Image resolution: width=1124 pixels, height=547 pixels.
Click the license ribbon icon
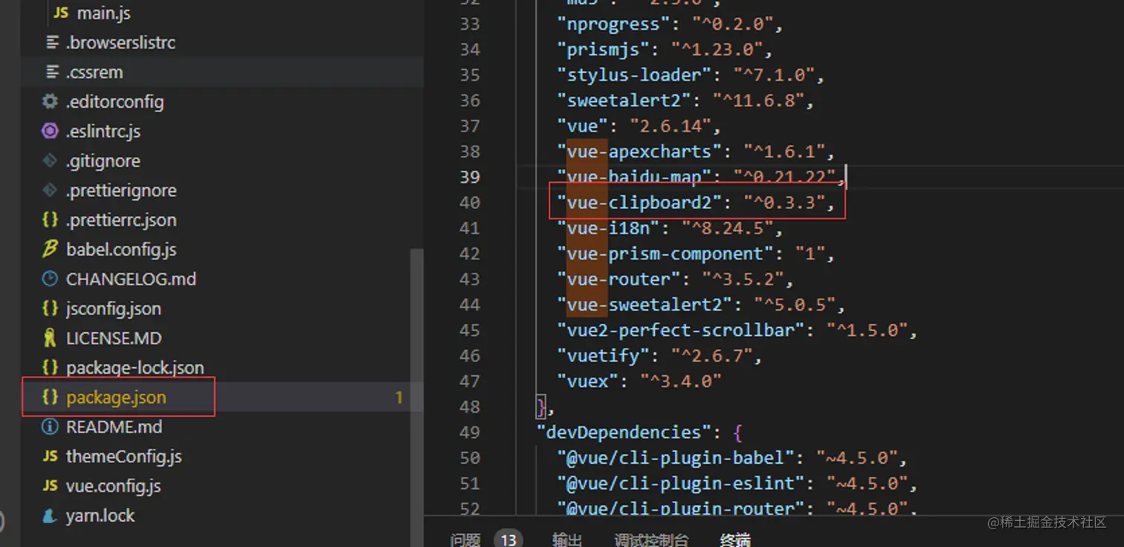50,339
